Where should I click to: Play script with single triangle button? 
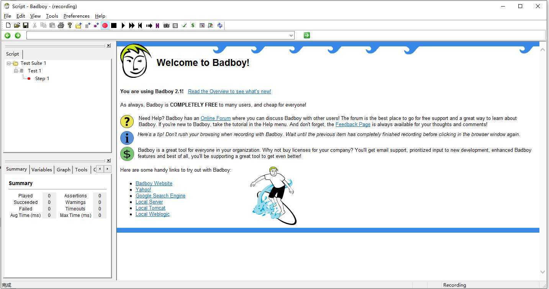coord(123,25)
